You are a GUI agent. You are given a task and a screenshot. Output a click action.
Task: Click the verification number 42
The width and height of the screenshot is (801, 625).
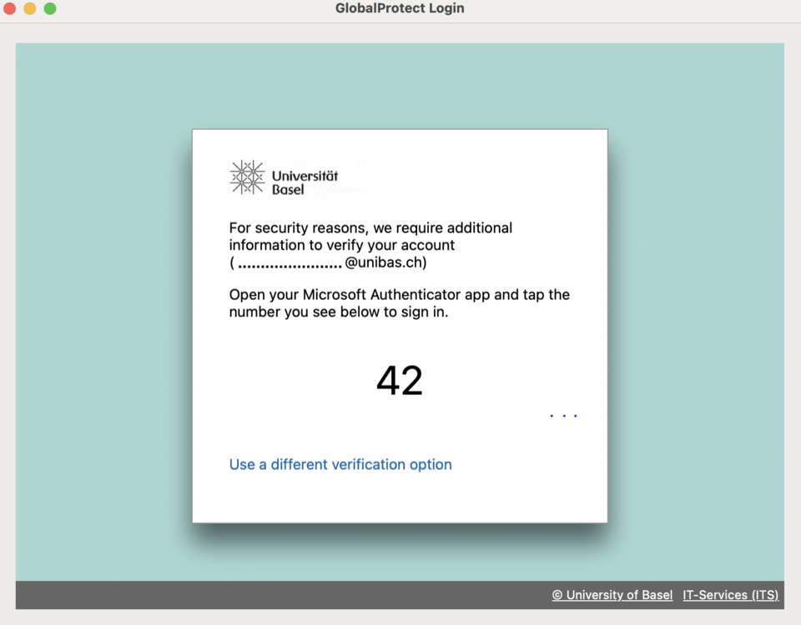(400, 381)
